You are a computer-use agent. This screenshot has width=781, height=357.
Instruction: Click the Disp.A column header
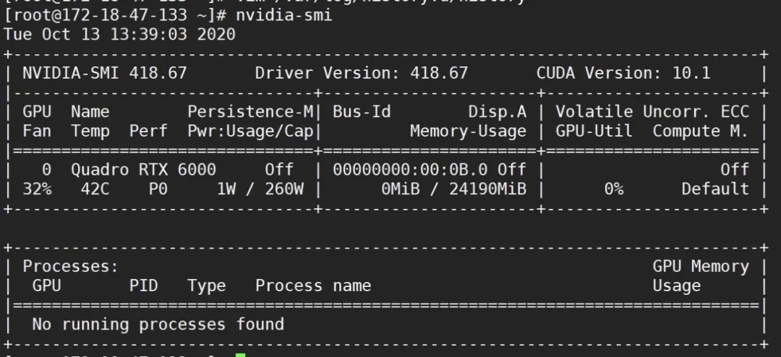coord(497,111)
